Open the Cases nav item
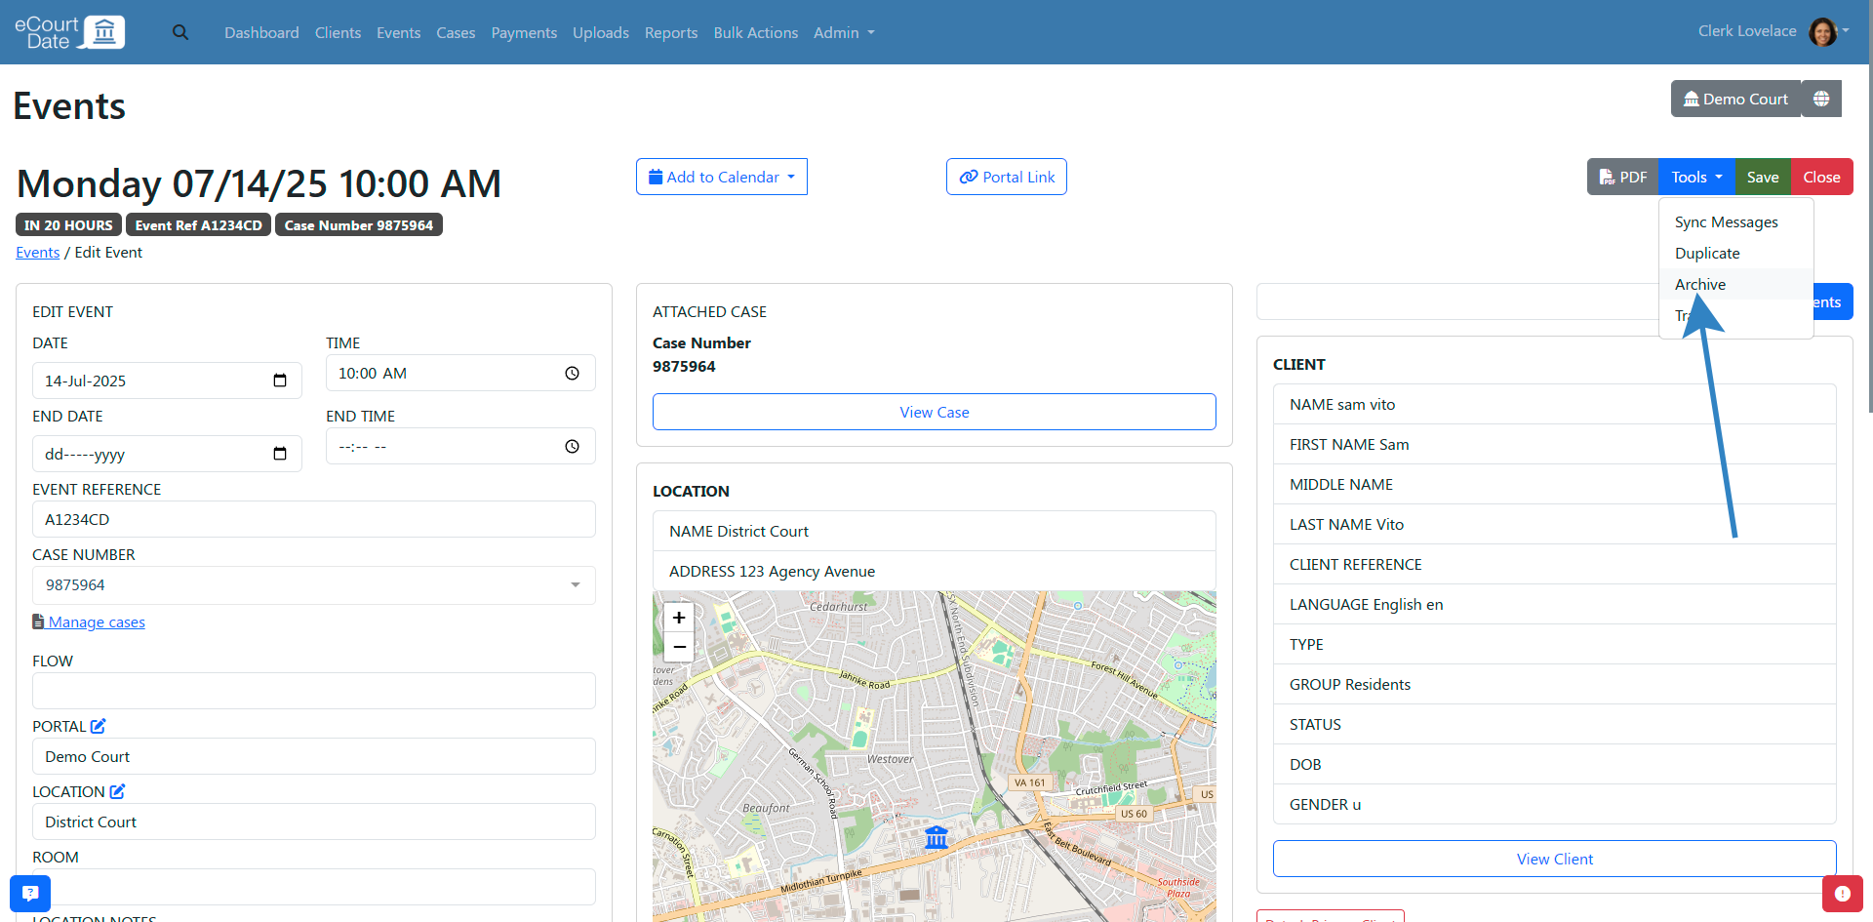 click(x=456, y=32)
